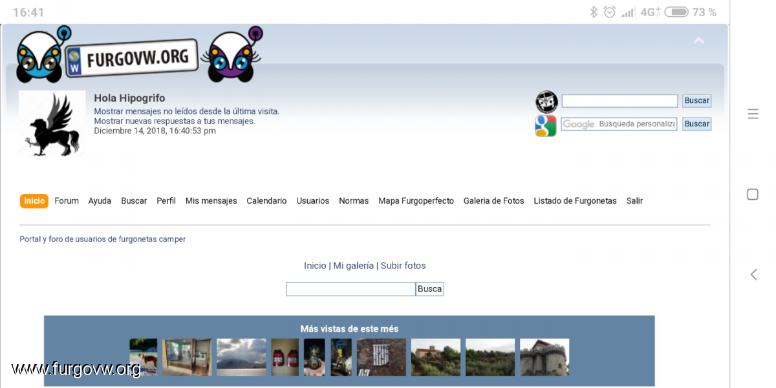Open the Subir fotos link
The width and height of the screenshot is (776, 388).
(x=403, y=266)
